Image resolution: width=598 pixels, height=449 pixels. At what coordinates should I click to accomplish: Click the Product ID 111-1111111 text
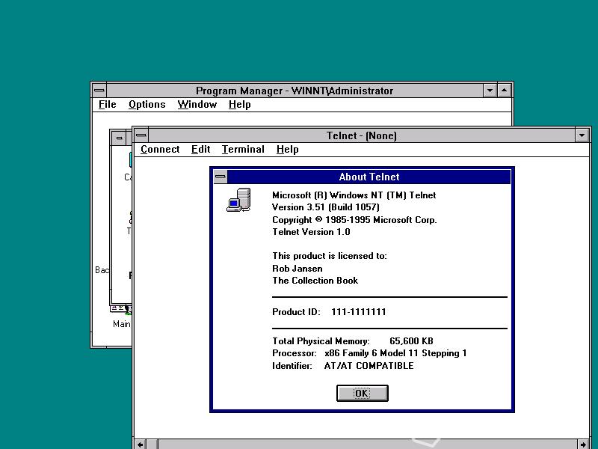329,312
